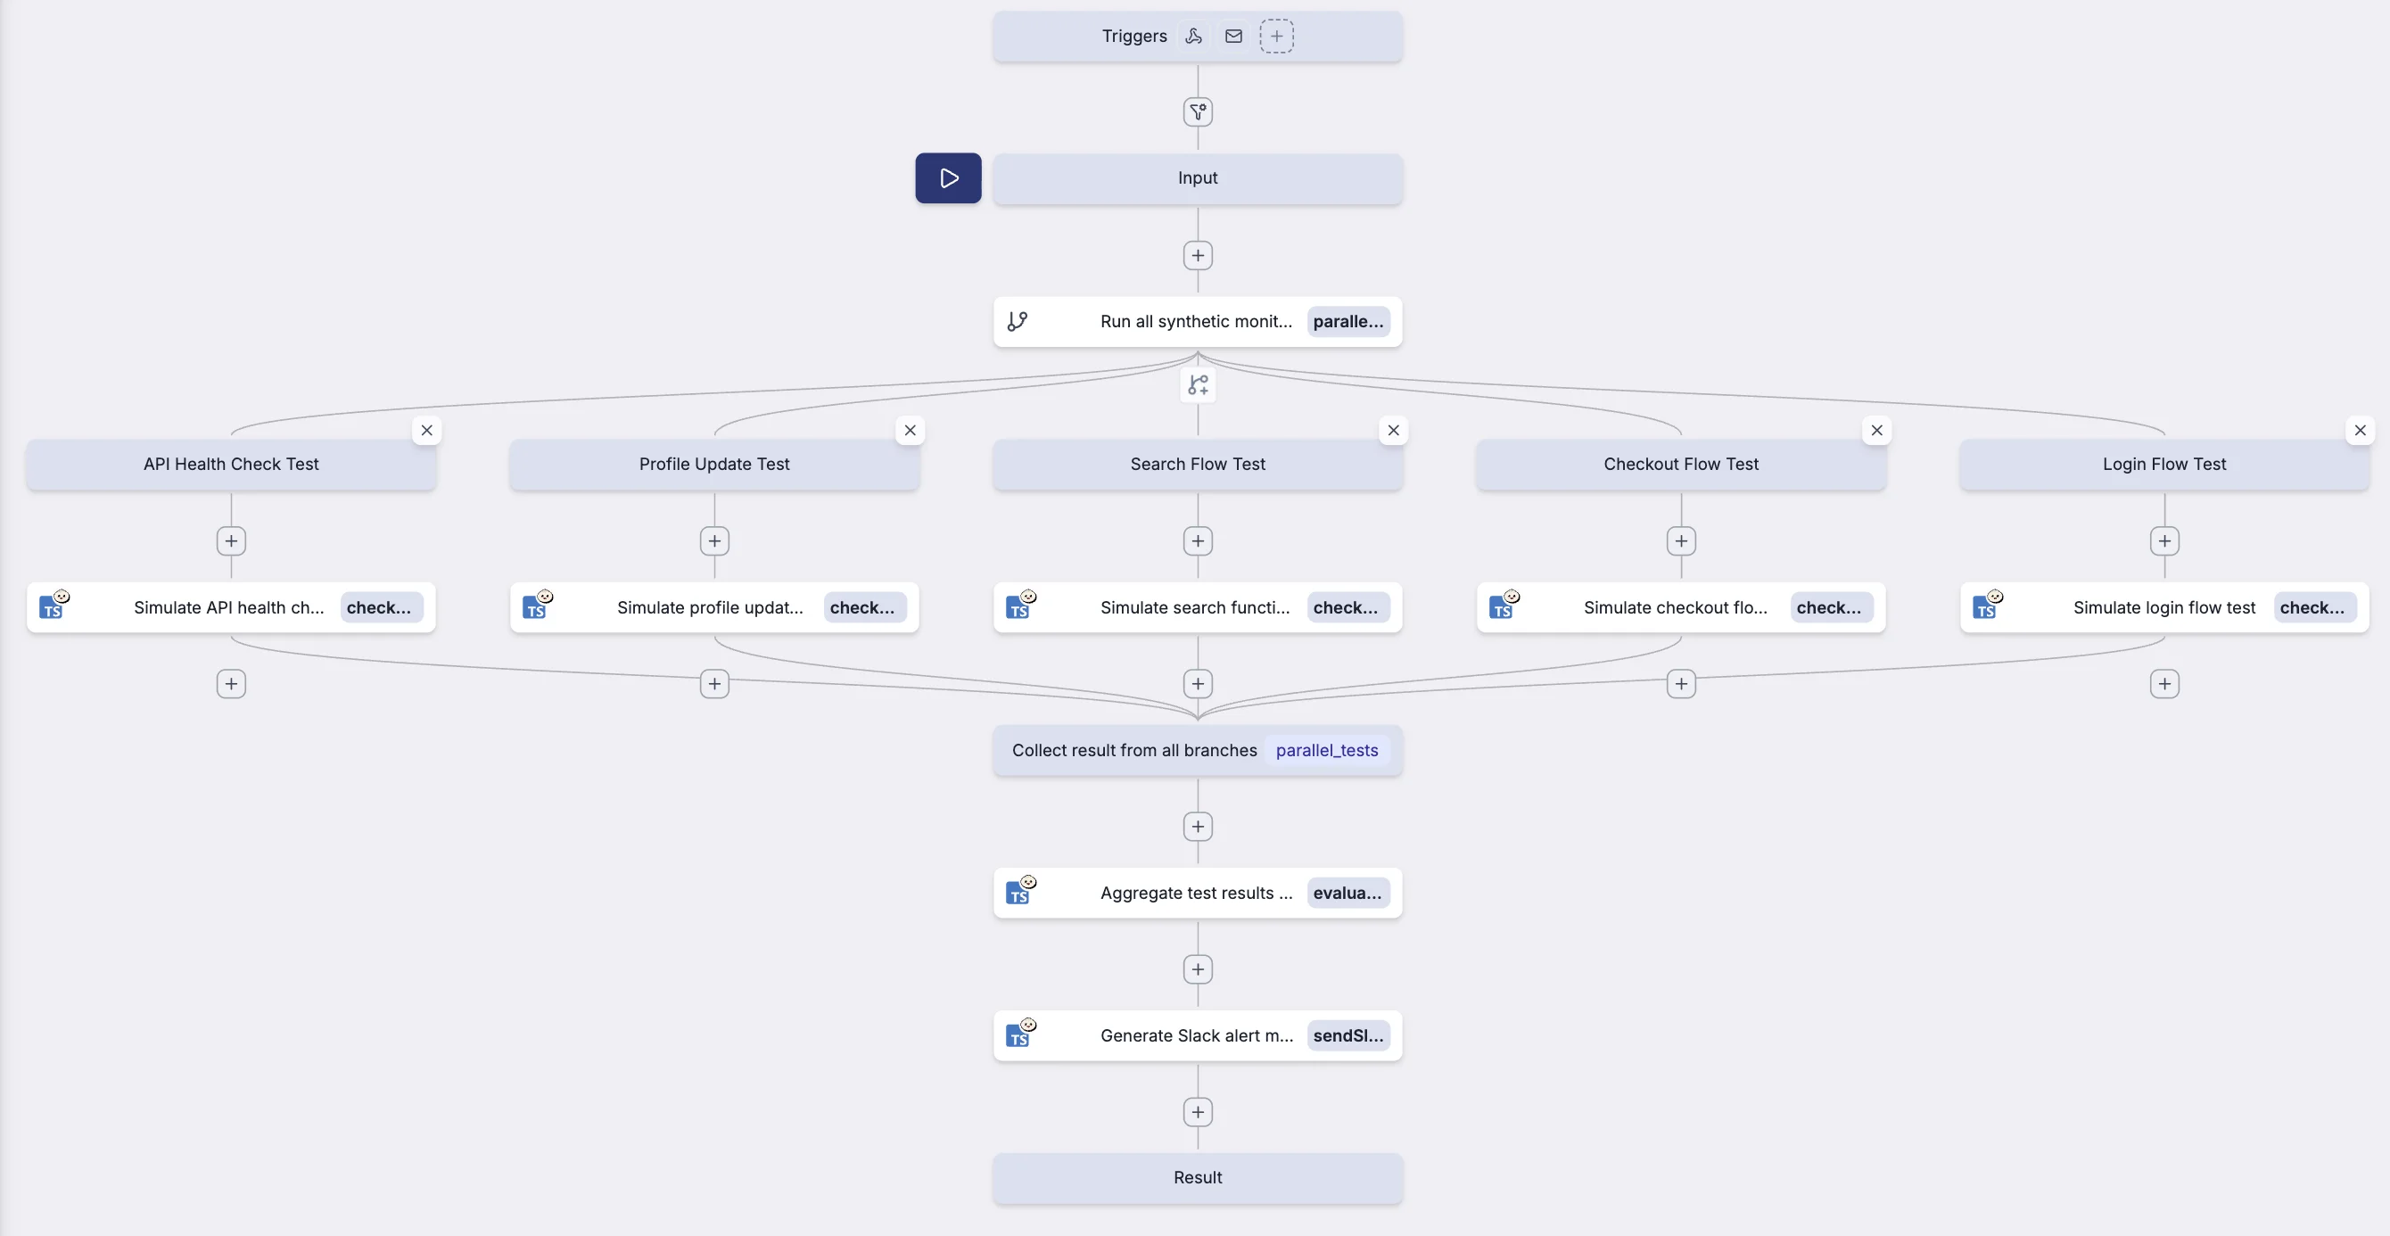Expand the plus connector below Input node
2390x1236 pixels.
click(1197, 255)
